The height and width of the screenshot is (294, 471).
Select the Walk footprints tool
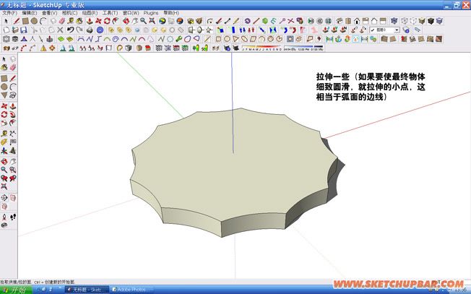tap(13, 217)
